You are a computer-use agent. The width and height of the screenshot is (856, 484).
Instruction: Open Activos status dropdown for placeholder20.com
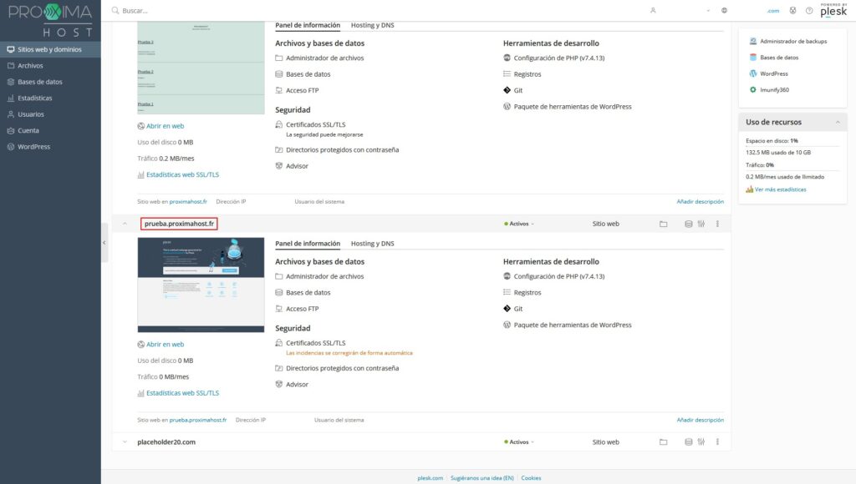tap(519, 442)
